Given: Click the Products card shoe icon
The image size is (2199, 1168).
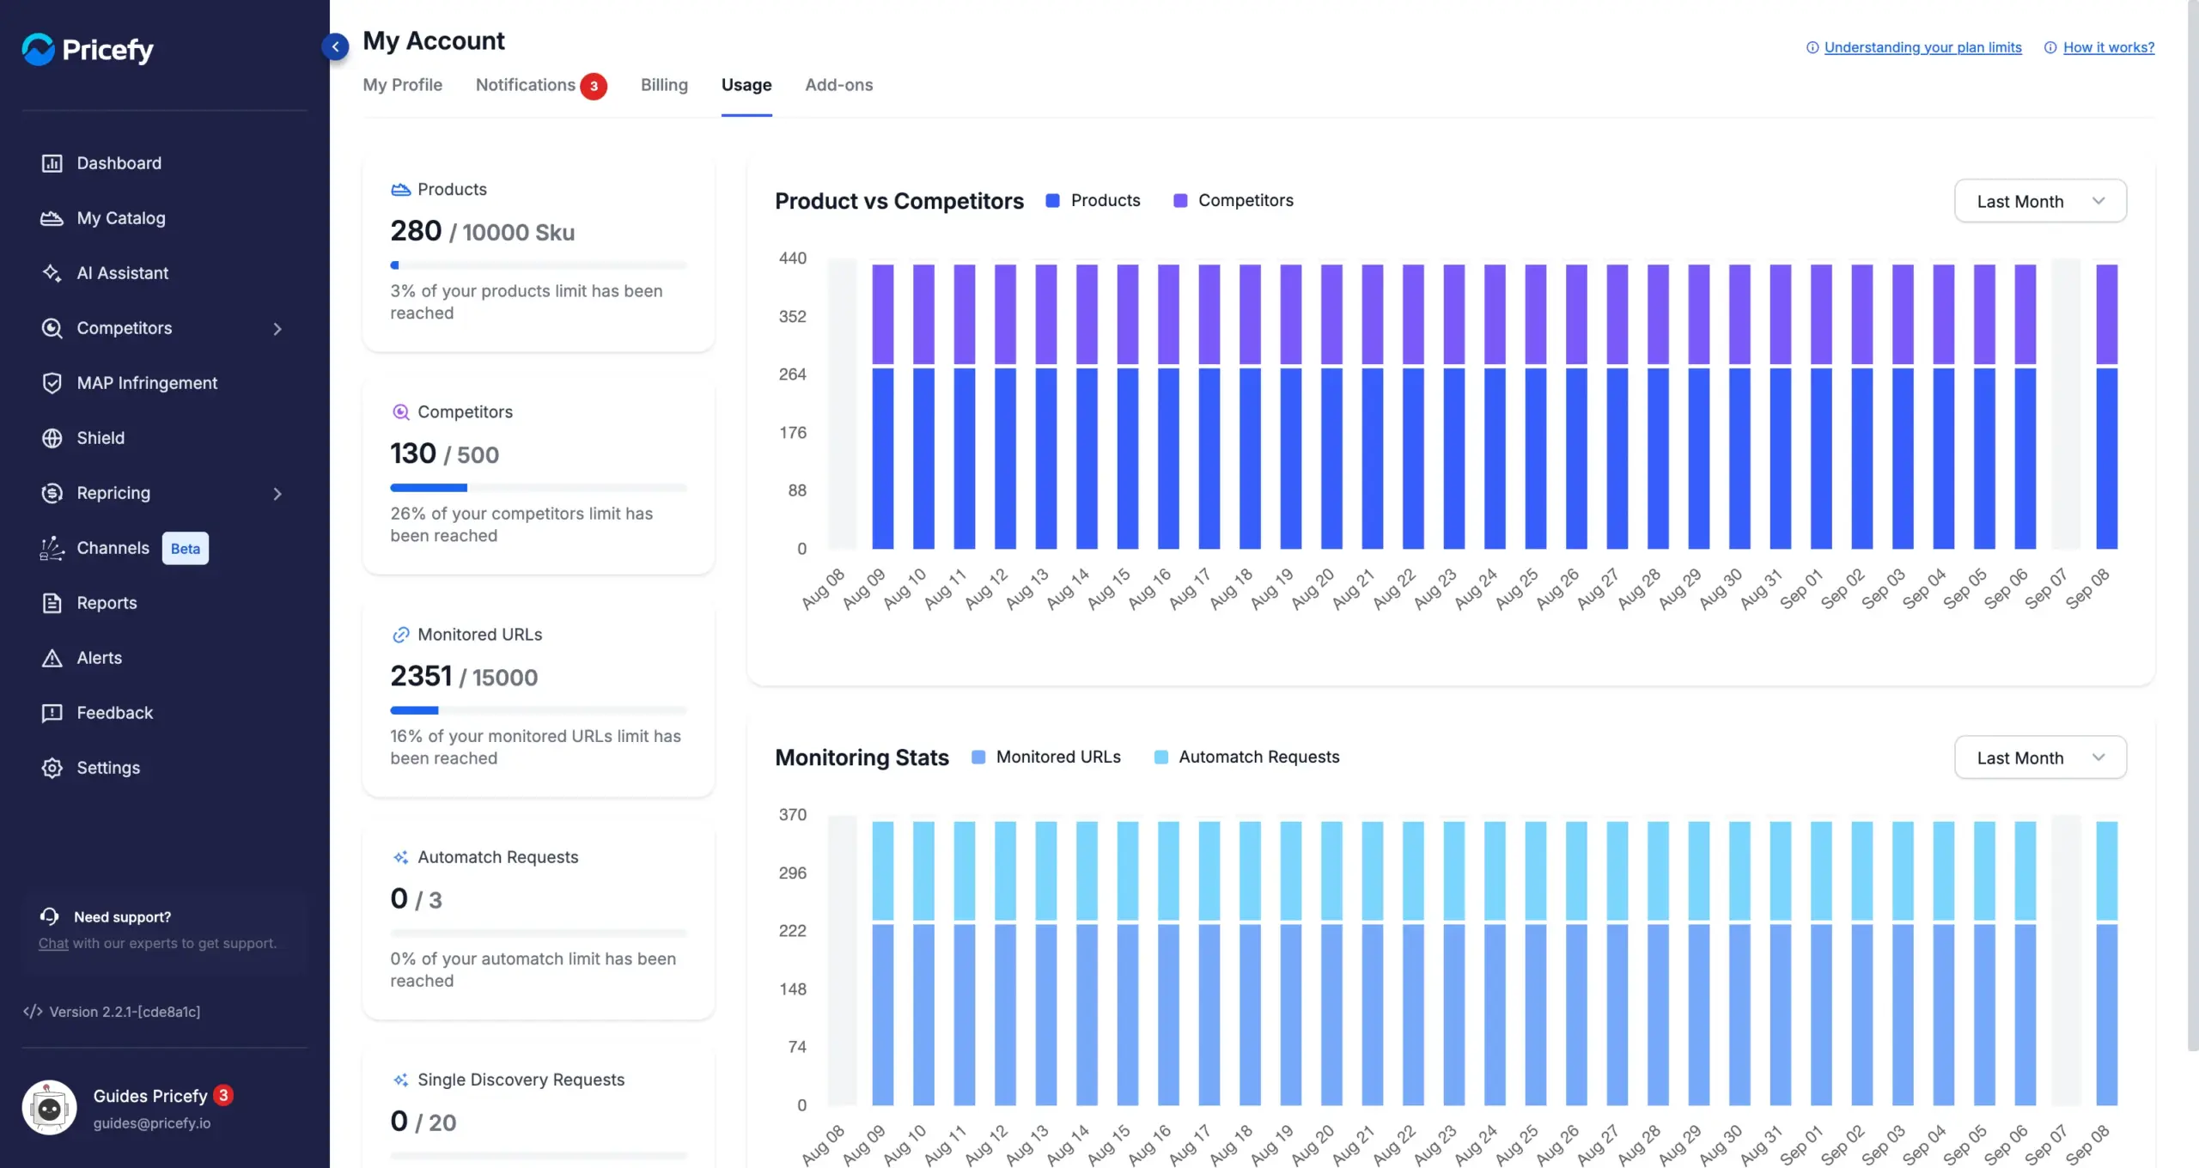Looking at the screenshot, I should pyautogui.click(x=400, y=189).
